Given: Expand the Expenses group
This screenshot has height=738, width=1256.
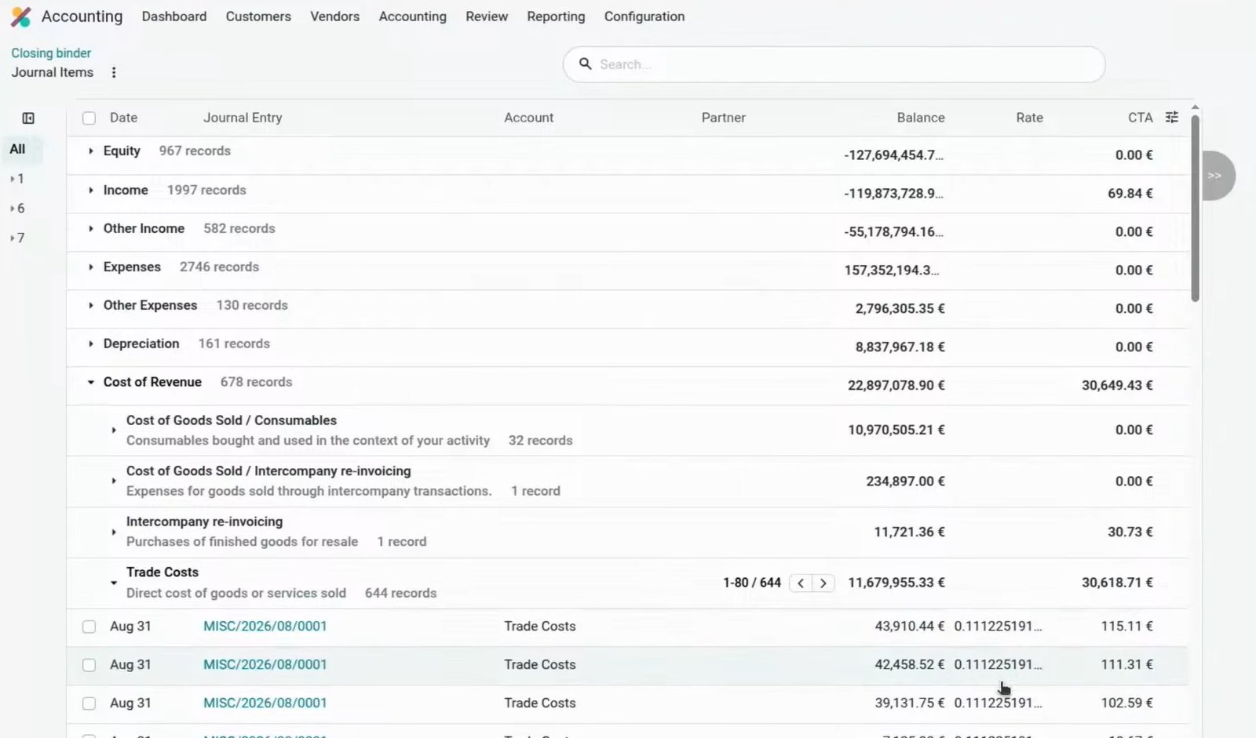Looking at the screenshot, I should (91, 267).
